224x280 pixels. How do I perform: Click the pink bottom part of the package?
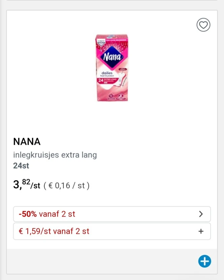coord(112,94)
